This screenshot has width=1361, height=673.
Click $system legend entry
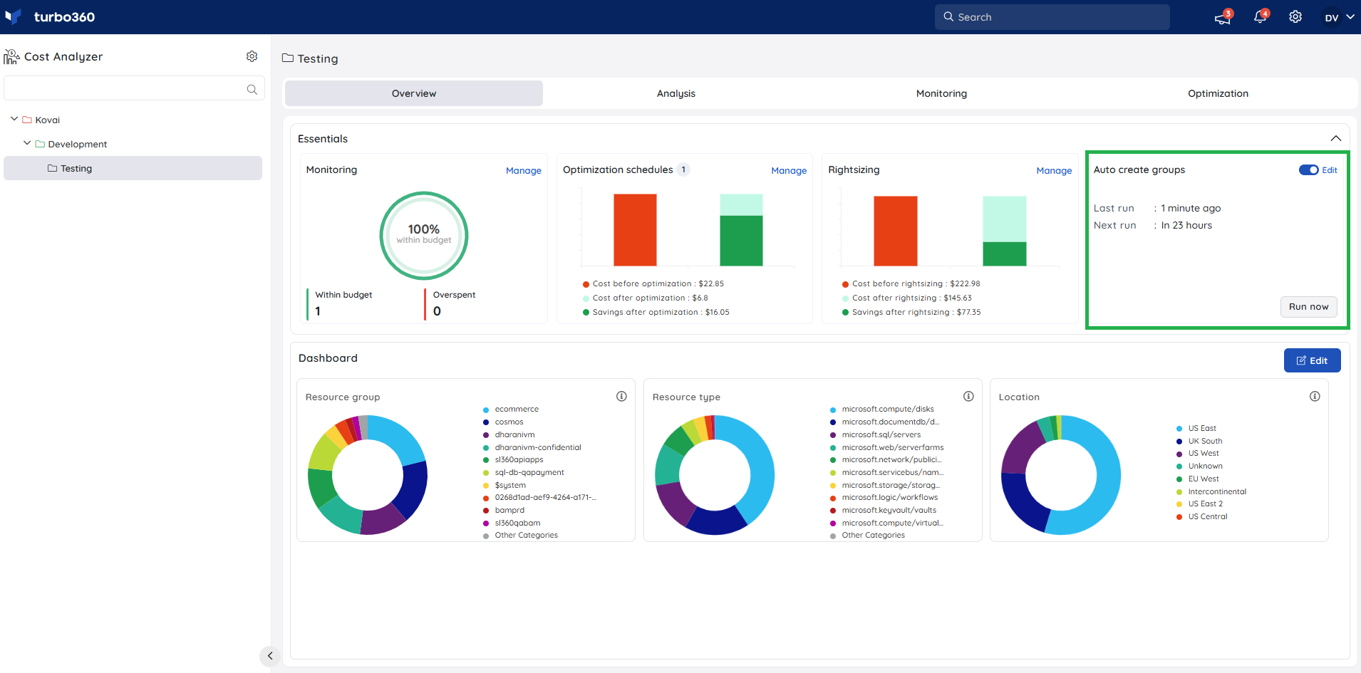click(504, 486)
